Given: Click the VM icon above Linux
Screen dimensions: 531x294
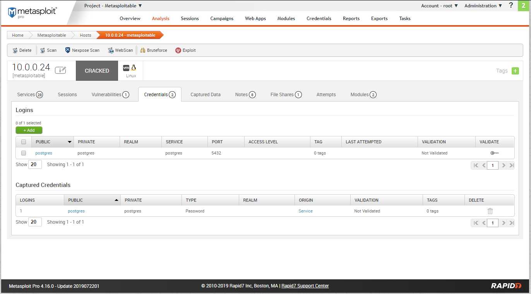Looking at the screenshot, I should (x=126, y=68).
